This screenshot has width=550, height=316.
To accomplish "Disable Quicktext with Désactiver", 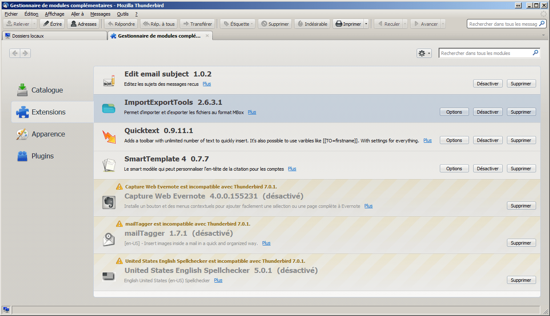I will (x=488, y=140).
